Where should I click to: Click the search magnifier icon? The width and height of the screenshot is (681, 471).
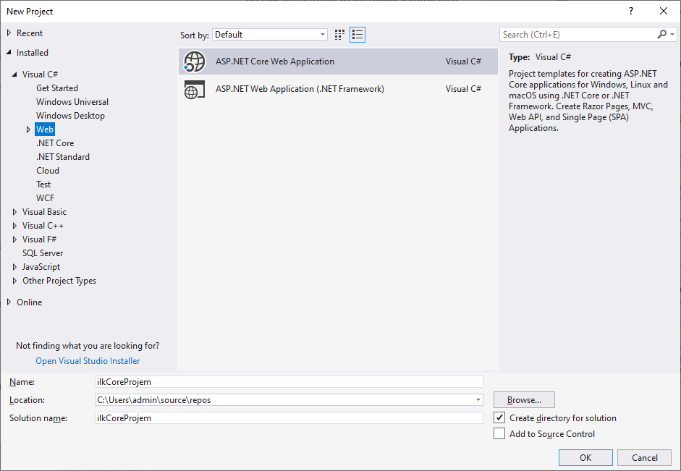tap(662, 34)
